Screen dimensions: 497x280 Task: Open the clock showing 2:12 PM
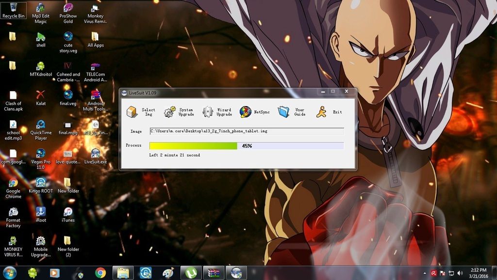point(479,273)
